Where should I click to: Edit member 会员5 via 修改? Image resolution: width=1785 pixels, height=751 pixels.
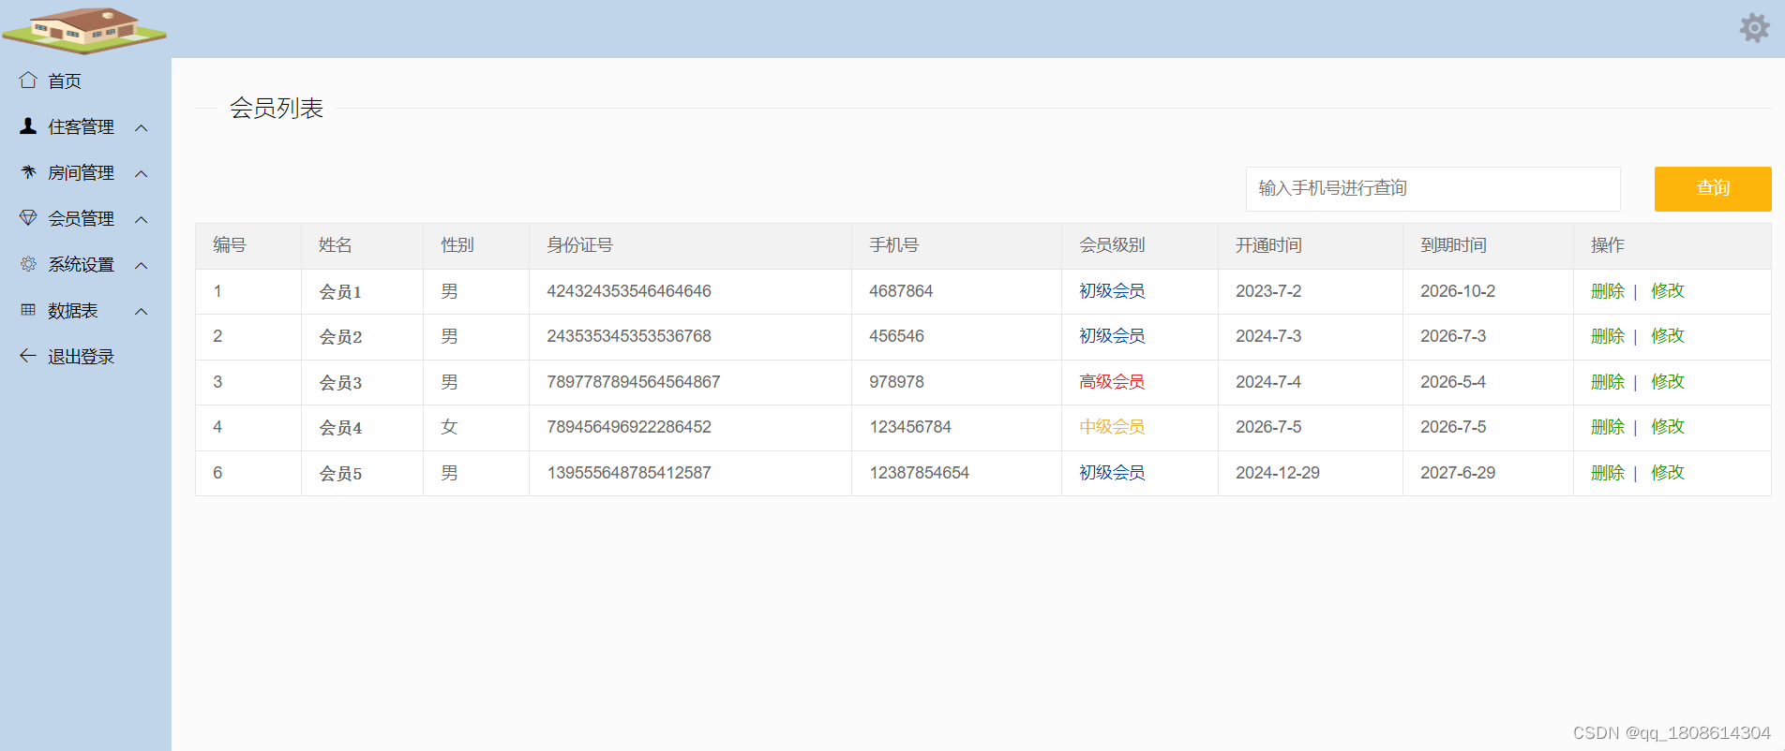[x=1668, y=473]
